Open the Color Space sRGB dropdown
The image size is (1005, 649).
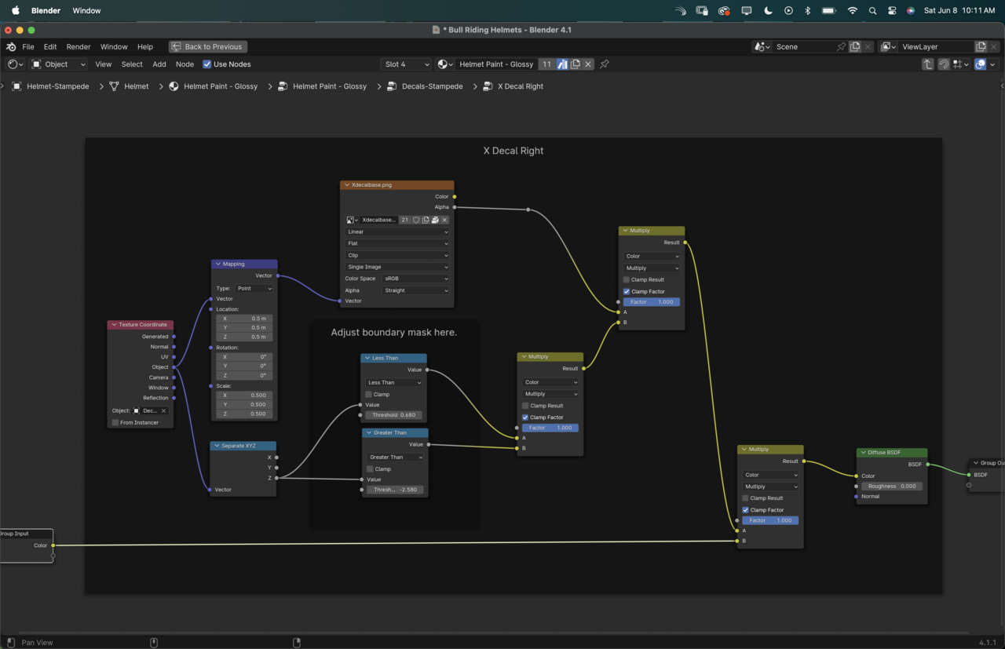tap(415, 279)
